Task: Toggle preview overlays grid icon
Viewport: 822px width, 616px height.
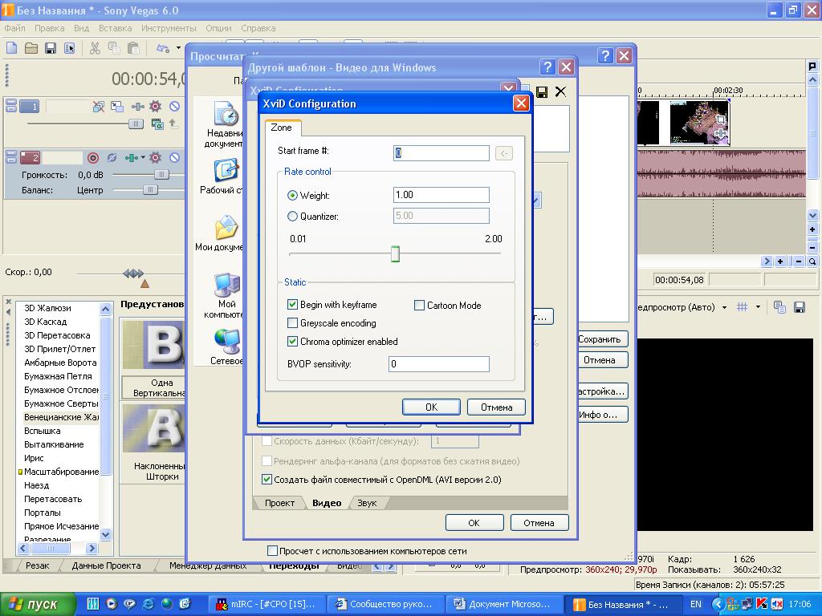Action: click(743, 307)
